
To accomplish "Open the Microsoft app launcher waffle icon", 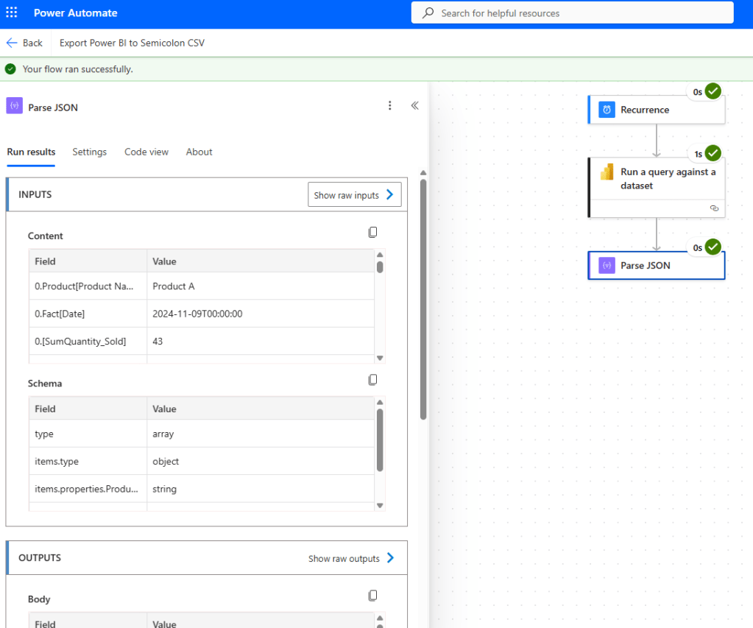I will [x=11, y=12].
